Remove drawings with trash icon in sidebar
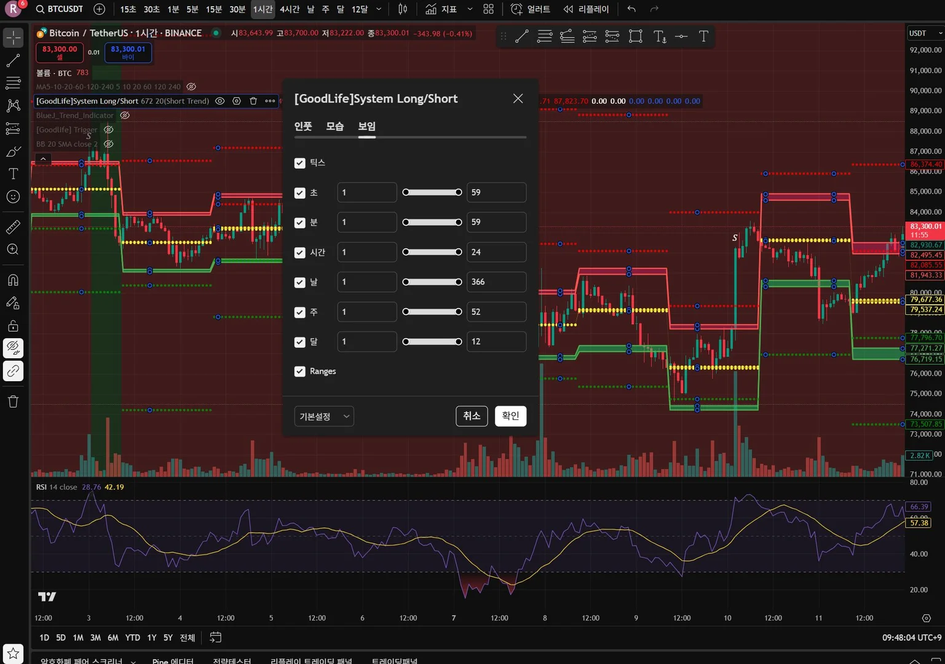Viewport: 945px width, 664px height. (x=13, y=402)
